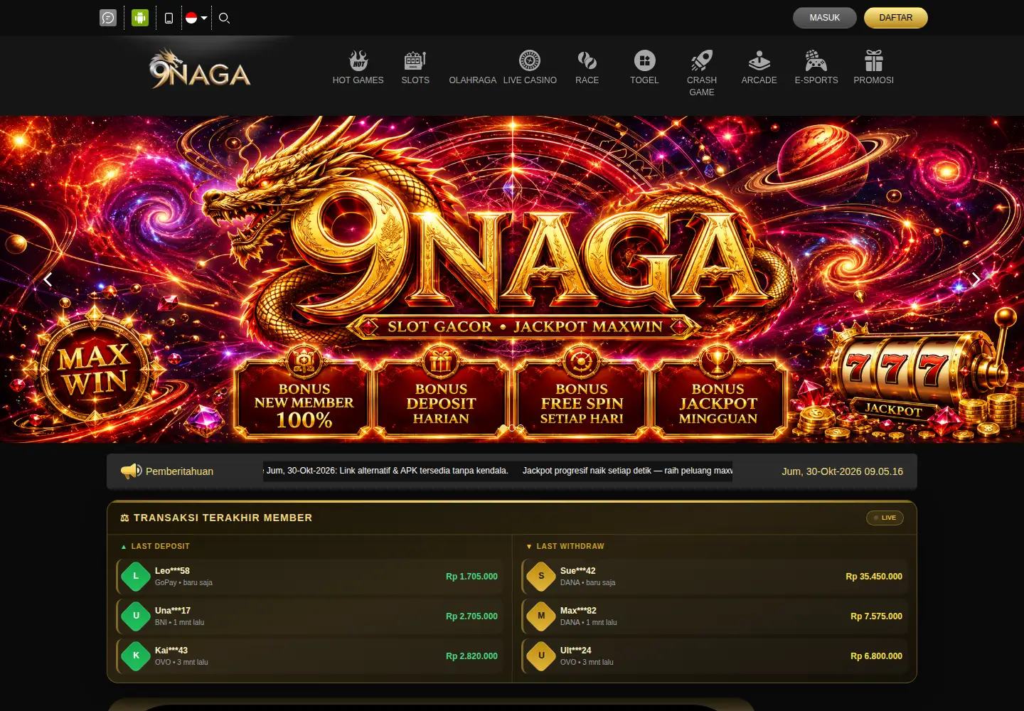Click the green U avatar for Una***17
The width and height of the screenshot is (1024, 711).
[136, 616]
